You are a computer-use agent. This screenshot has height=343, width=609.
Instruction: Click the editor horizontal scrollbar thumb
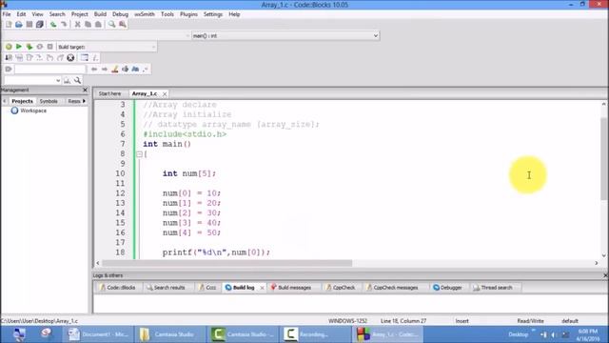[x=227, y=263]
